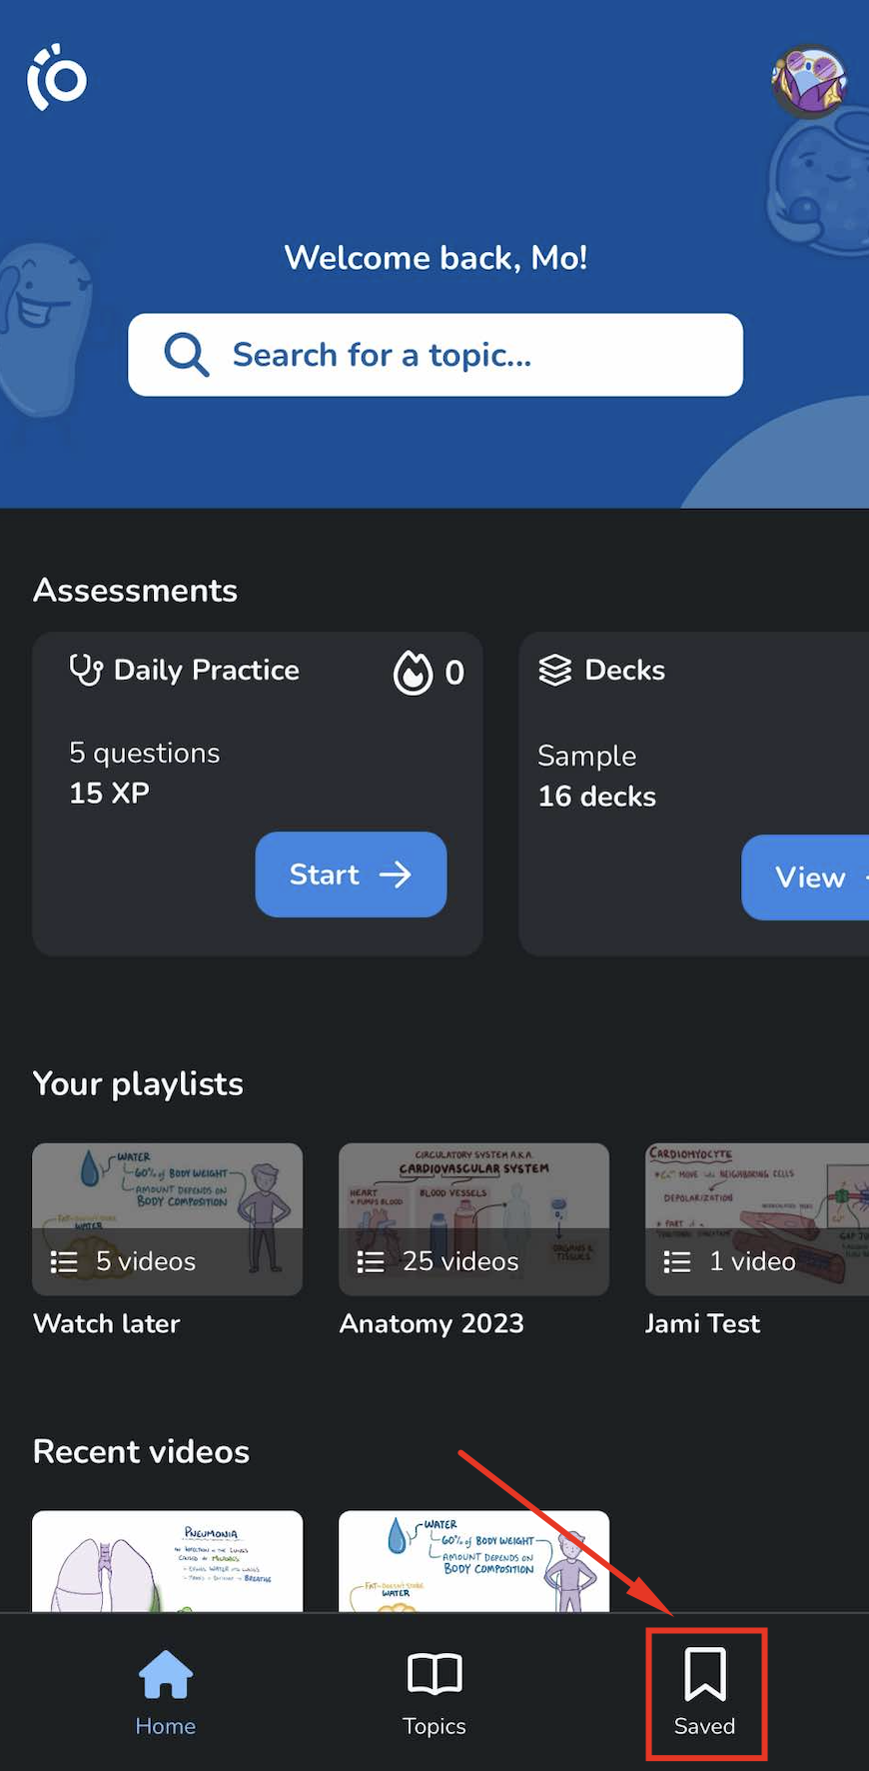The height and width of the screenshot is (1771, 869).
Task: Open the body water recent video
Action: 473,1561
